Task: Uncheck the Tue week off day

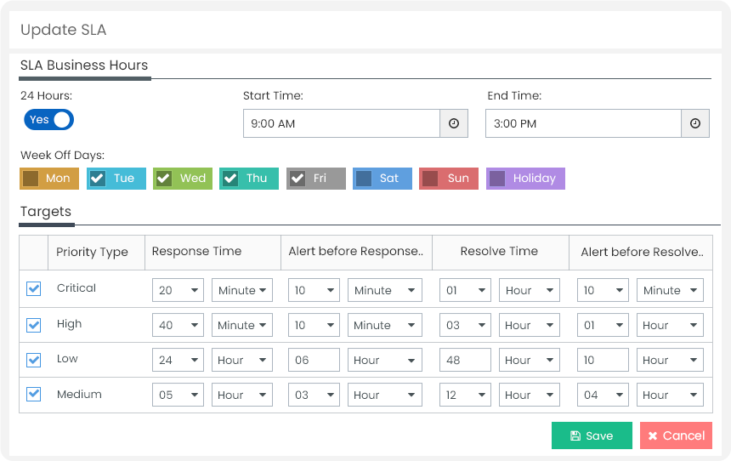Action: (98, 179)
